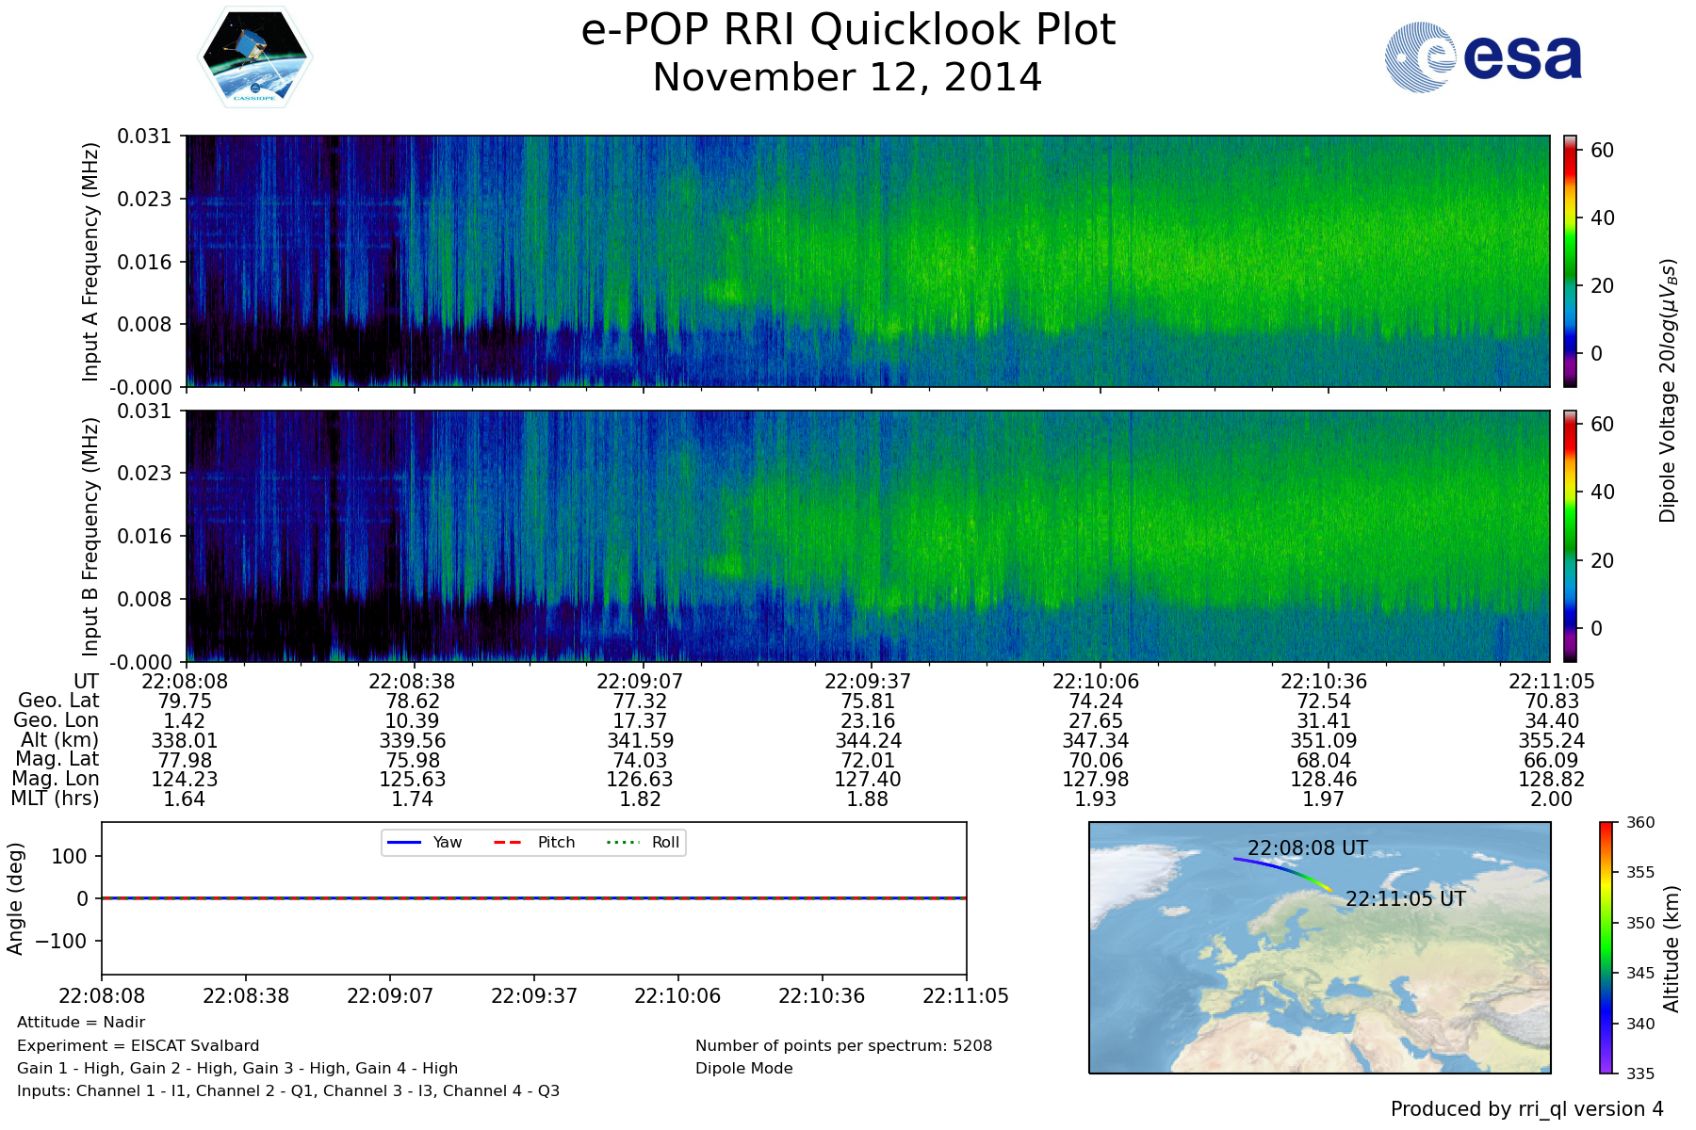Click the 'Number of points per spectrum' text
The height and width of the screenshot is (1130, 1696).
[843, 1045]
